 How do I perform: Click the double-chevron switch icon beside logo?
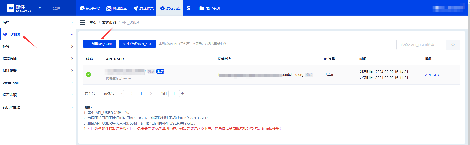pyautogui.click(x=40, y=8)
